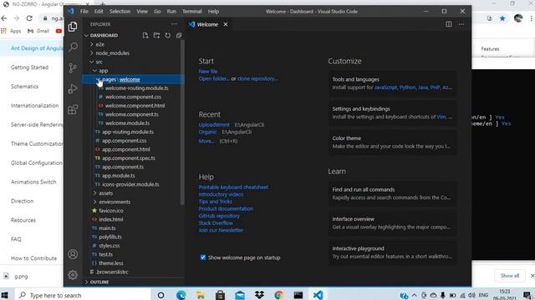
Task: Open editor more actions menu
Action: coord(461,24)
